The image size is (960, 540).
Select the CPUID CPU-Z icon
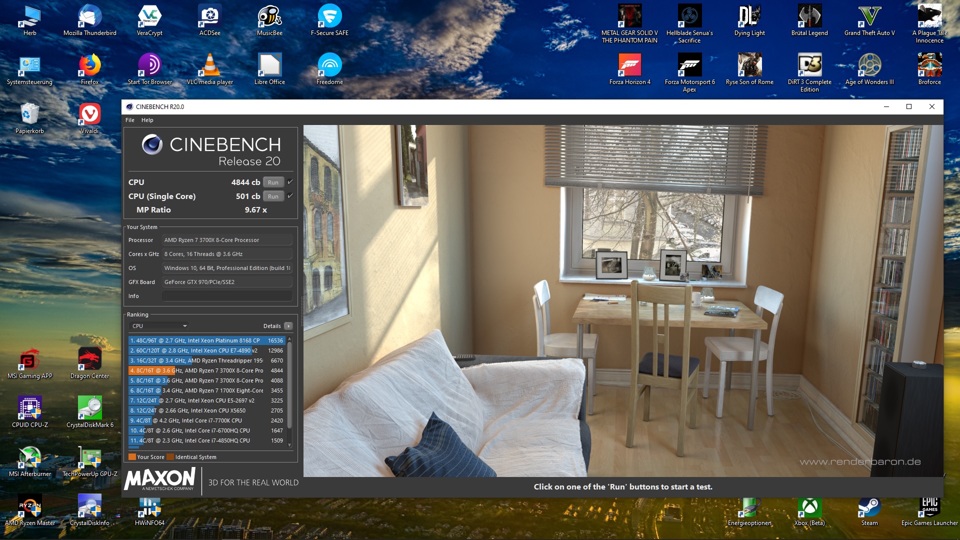(x=30, y=412)
